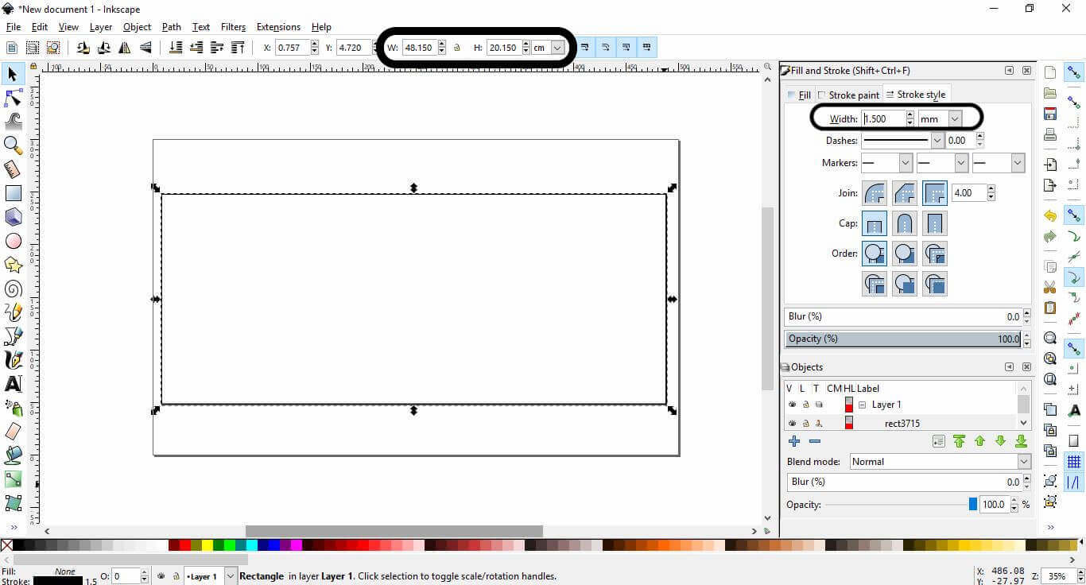Select Miter join style

[935, 193]
